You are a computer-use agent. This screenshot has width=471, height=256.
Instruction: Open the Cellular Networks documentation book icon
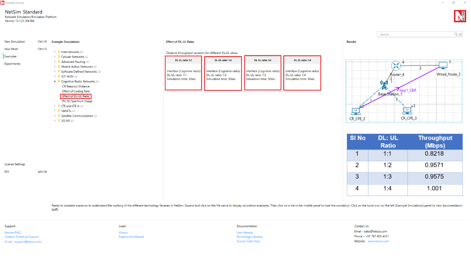pyautogui.click(x=87, y=57)
